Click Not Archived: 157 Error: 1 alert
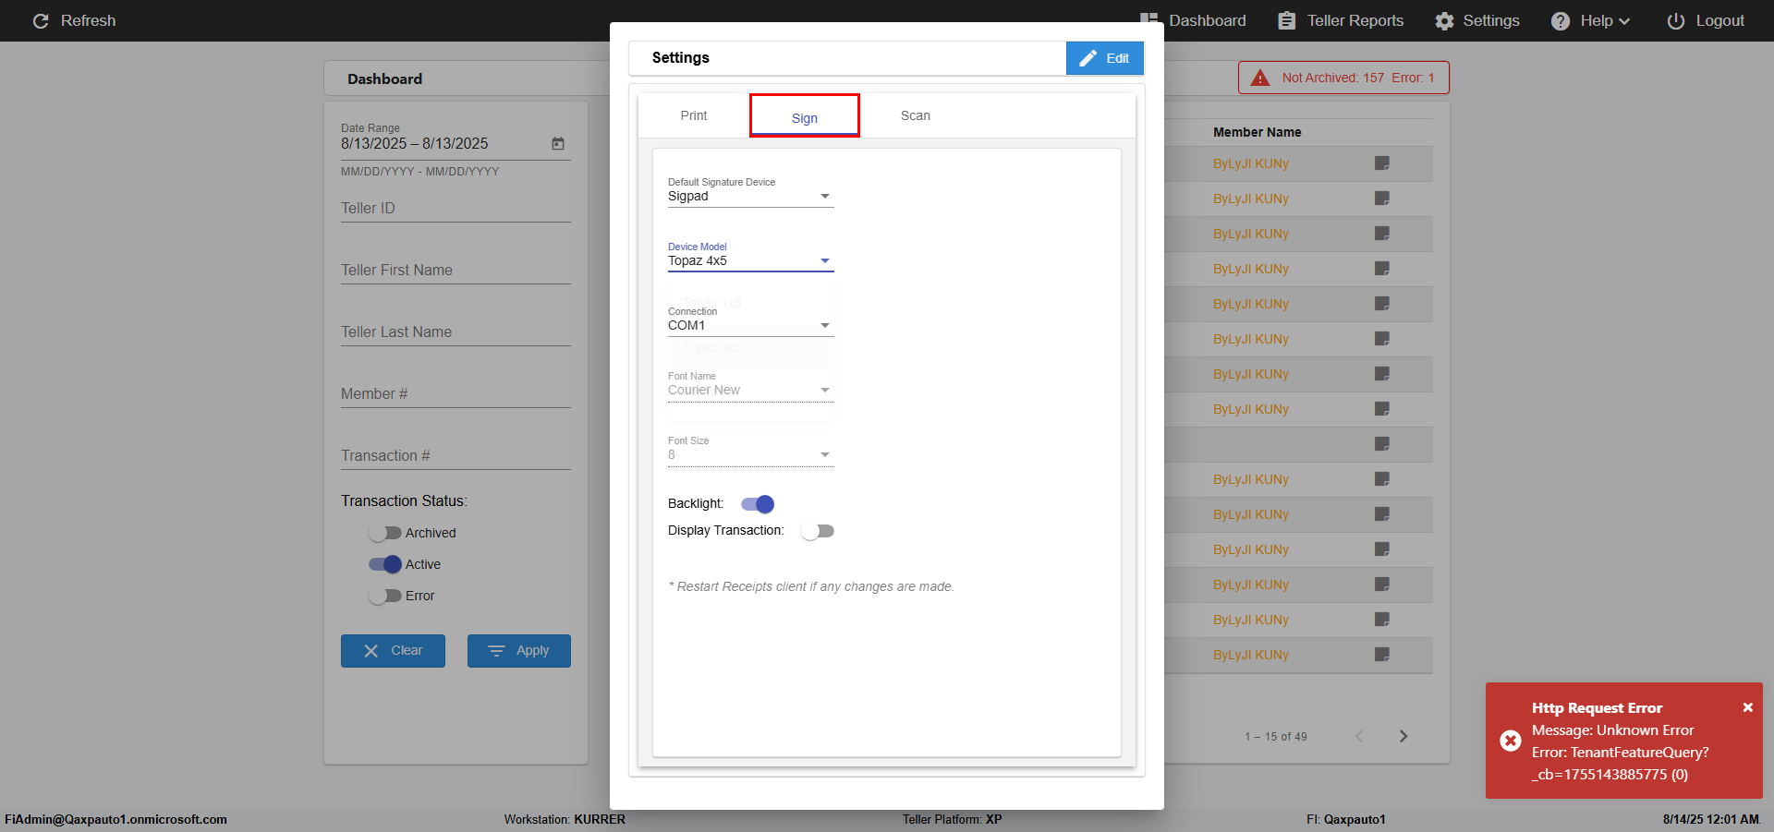This screenshot has height=832, width=1774. pyautogui.click(x=1343, y=78)
